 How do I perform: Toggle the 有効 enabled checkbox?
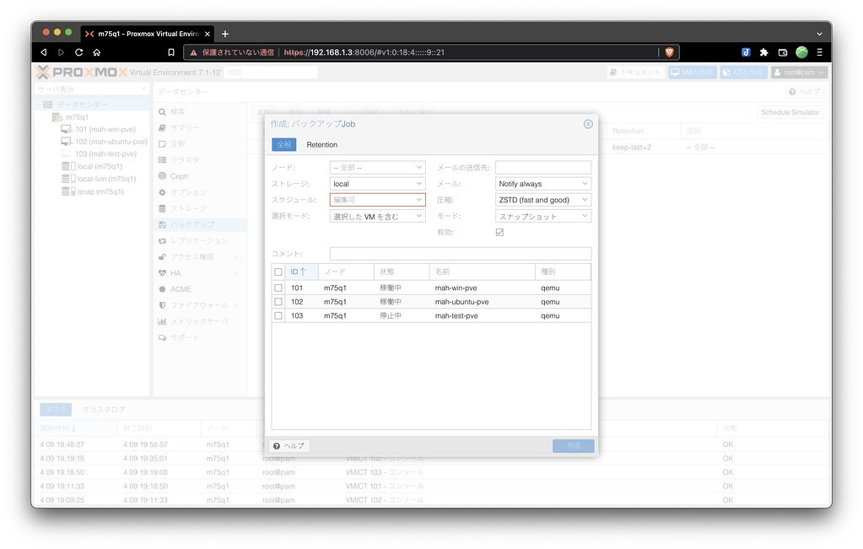coord(499,232)
